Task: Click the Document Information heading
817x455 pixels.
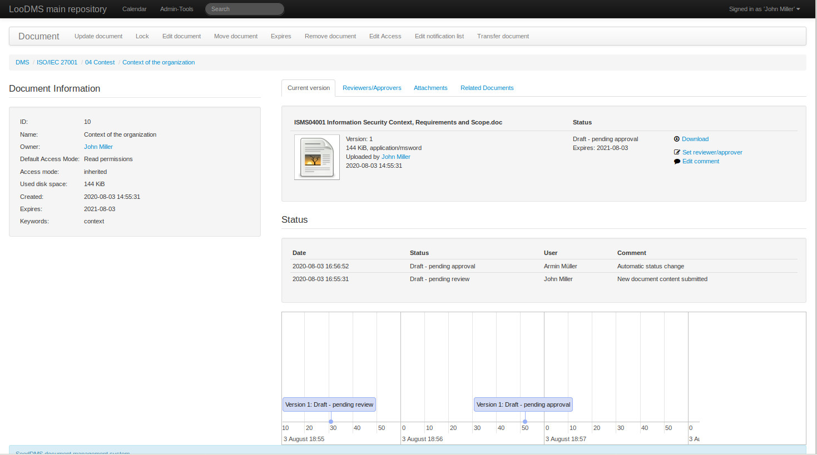Action: tap(55, 88)
